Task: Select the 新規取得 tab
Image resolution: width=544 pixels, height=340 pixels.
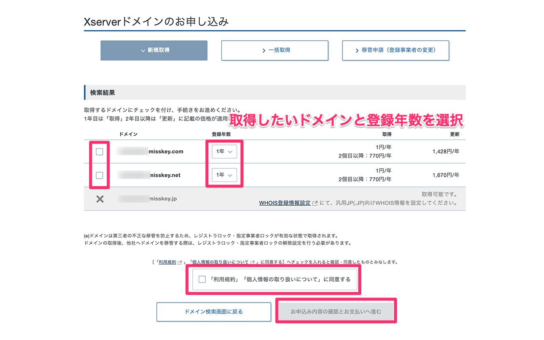Action: click(x=154, y=50)
